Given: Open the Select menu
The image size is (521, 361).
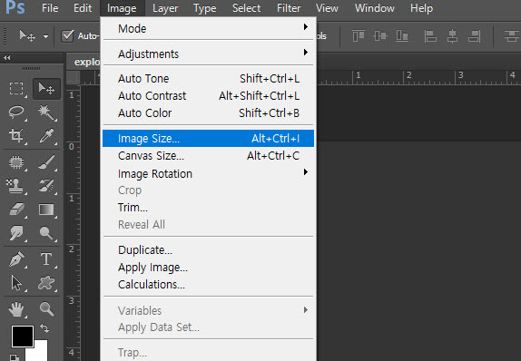Looking at the screenshot, I should click(x=246, y=8).
